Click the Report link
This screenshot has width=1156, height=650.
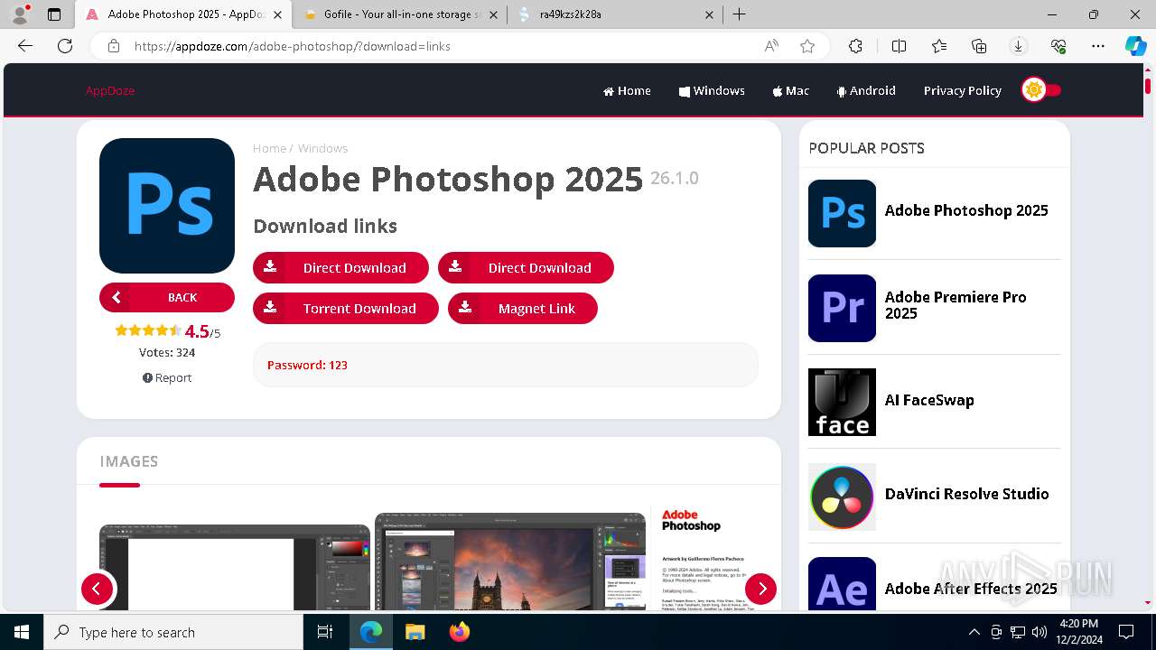[x=167, y=377]
